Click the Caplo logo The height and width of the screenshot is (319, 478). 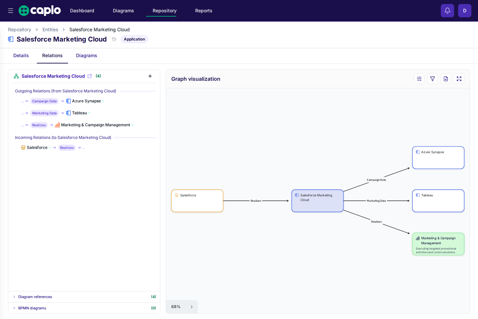[x=40, y=11]
